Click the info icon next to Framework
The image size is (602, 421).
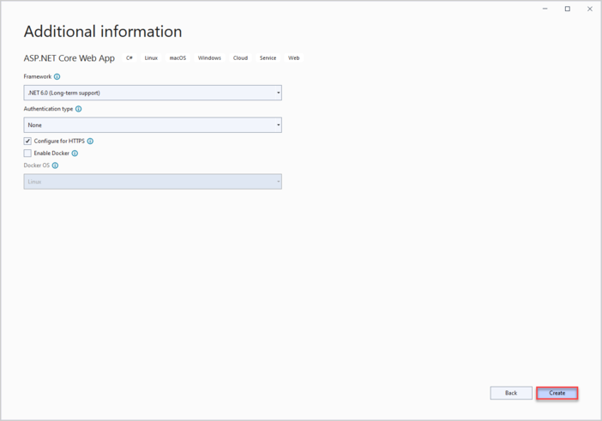tap(57, 77)
